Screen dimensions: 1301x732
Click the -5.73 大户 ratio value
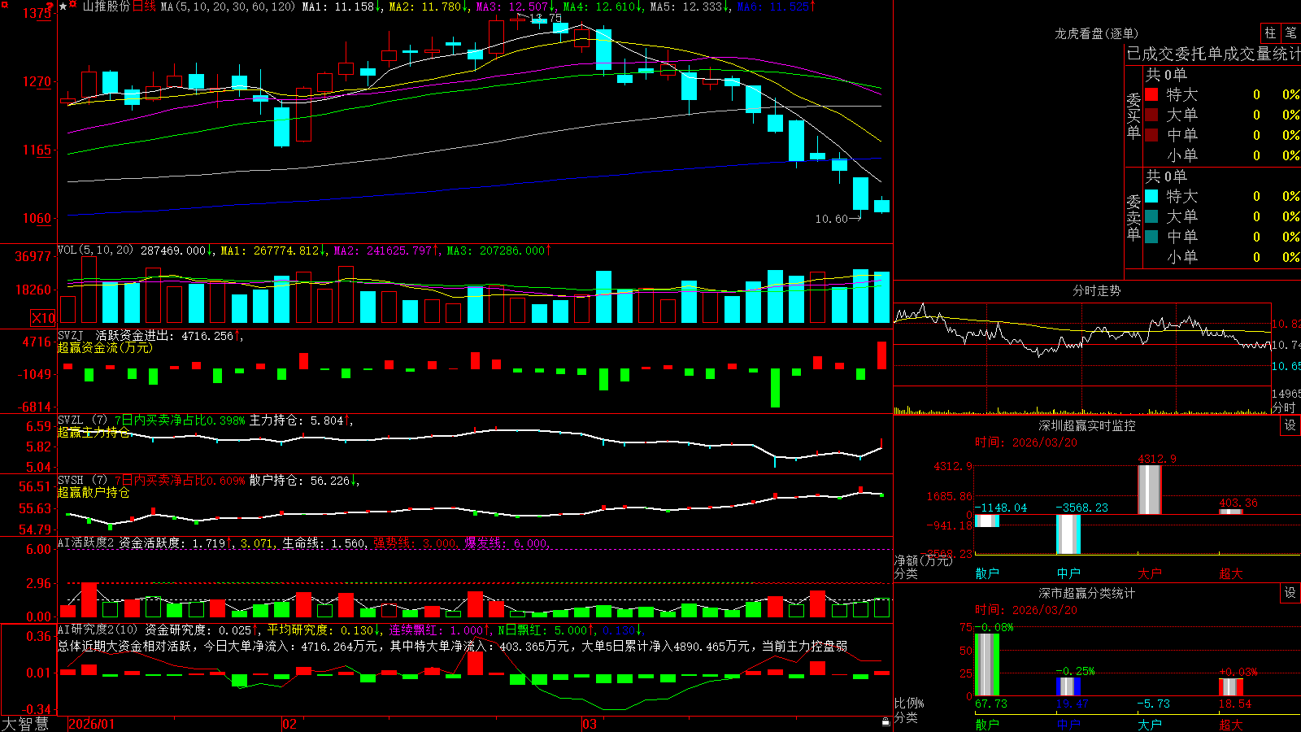(1153, 704)
